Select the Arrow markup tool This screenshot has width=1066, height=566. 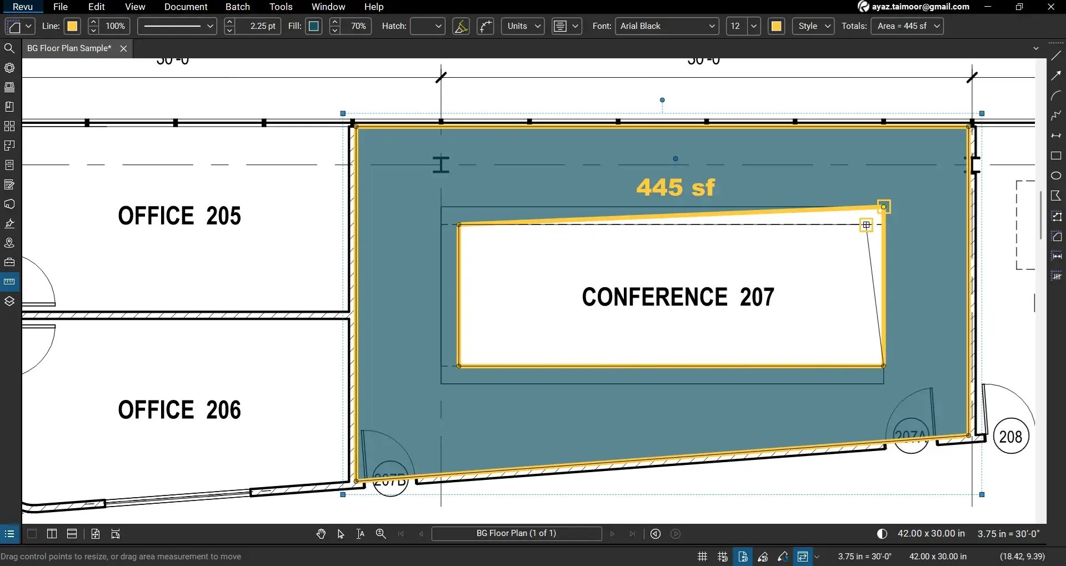point(1056,76)
